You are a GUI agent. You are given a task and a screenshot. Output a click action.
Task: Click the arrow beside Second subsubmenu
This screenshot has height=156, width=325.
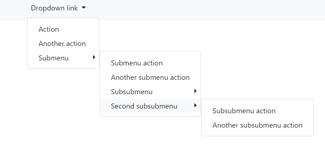pos(195,105)
